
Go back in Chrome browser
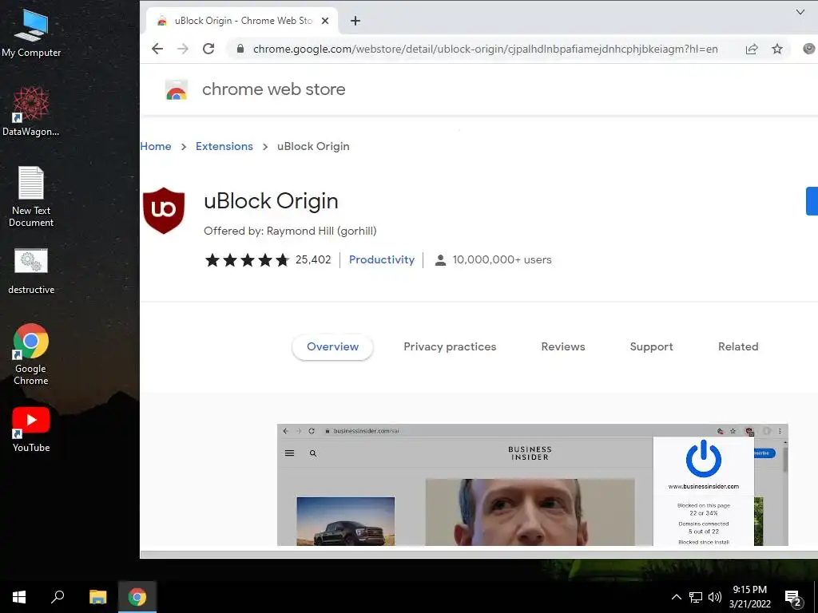point(157,49)
